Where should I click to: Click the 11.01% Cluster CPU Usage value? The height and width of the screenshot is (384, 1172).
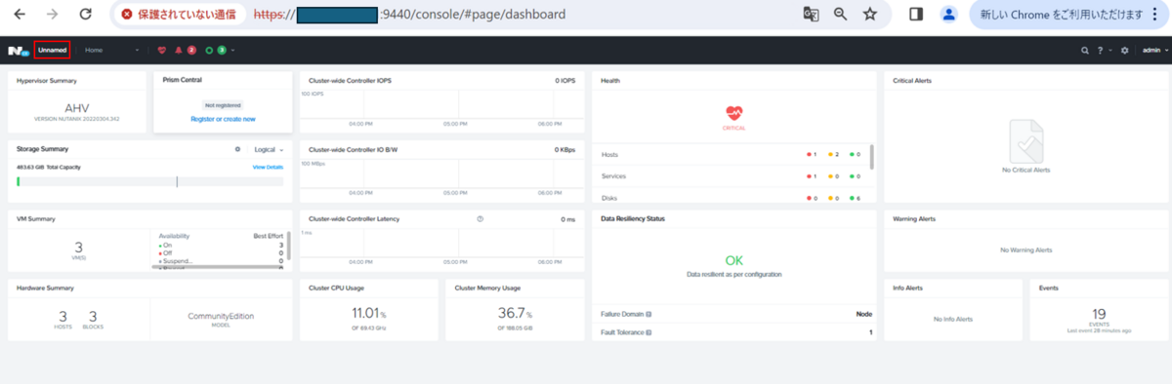[369, 314]
